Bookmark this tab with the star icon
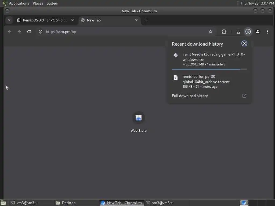This screenshot has height=206, width=275. pos(211,32)
